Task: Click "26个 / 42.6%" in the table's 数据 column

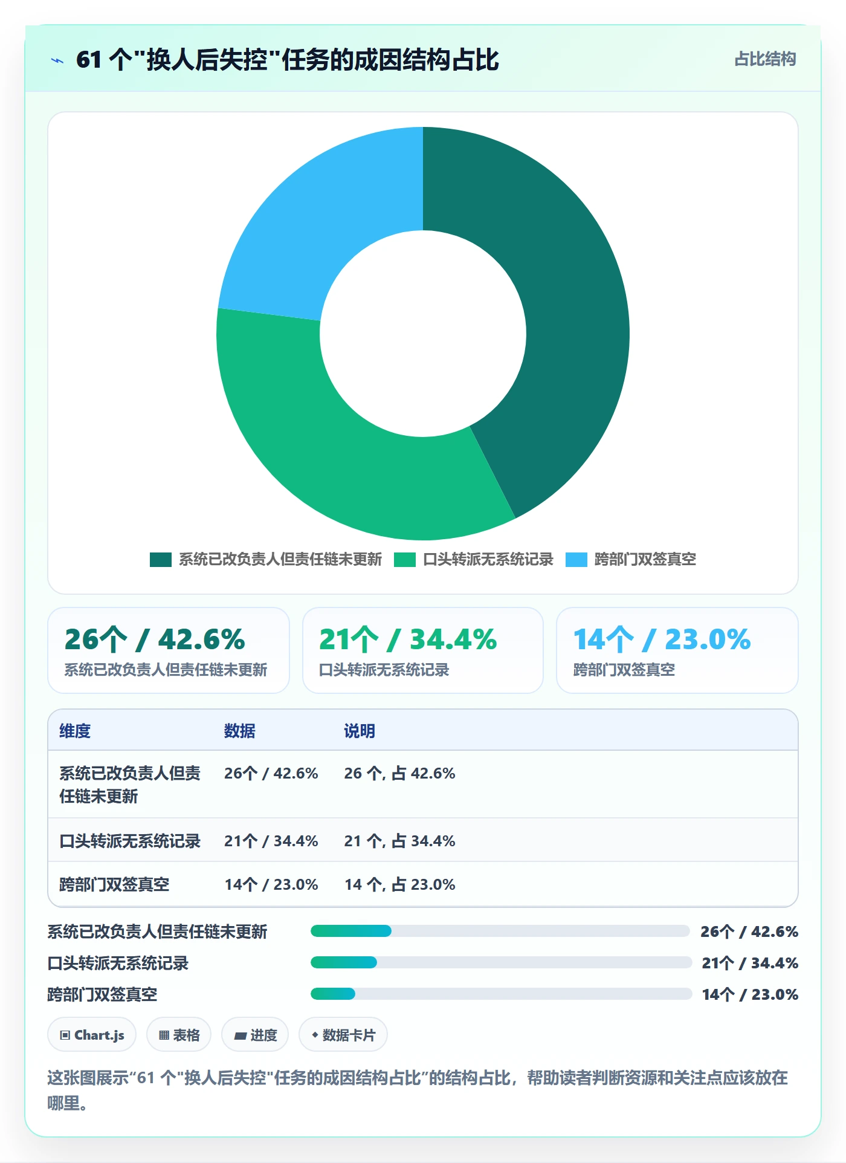Action: point(271,773)
